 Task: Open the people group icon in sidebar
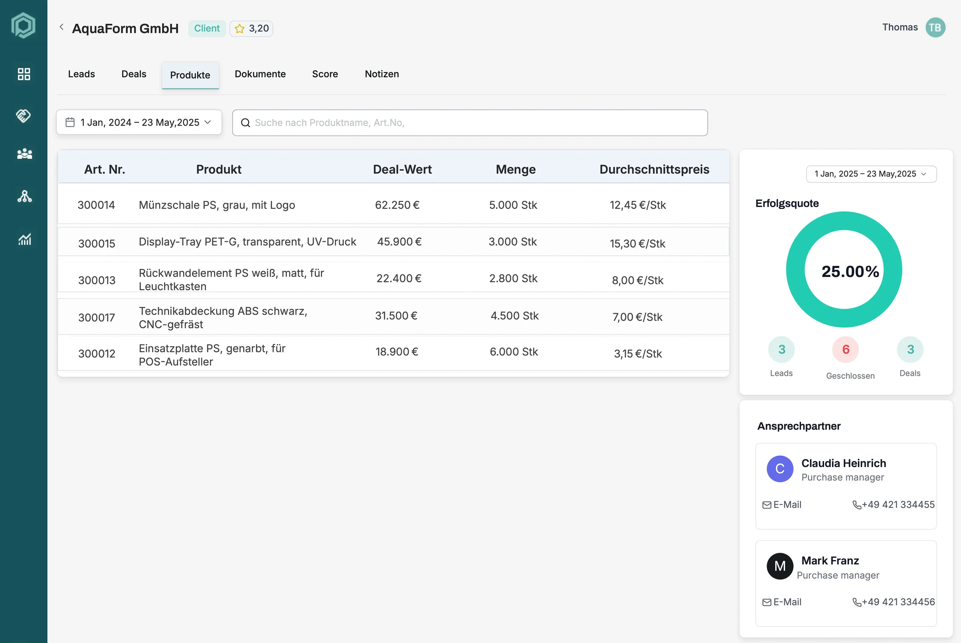24,154
